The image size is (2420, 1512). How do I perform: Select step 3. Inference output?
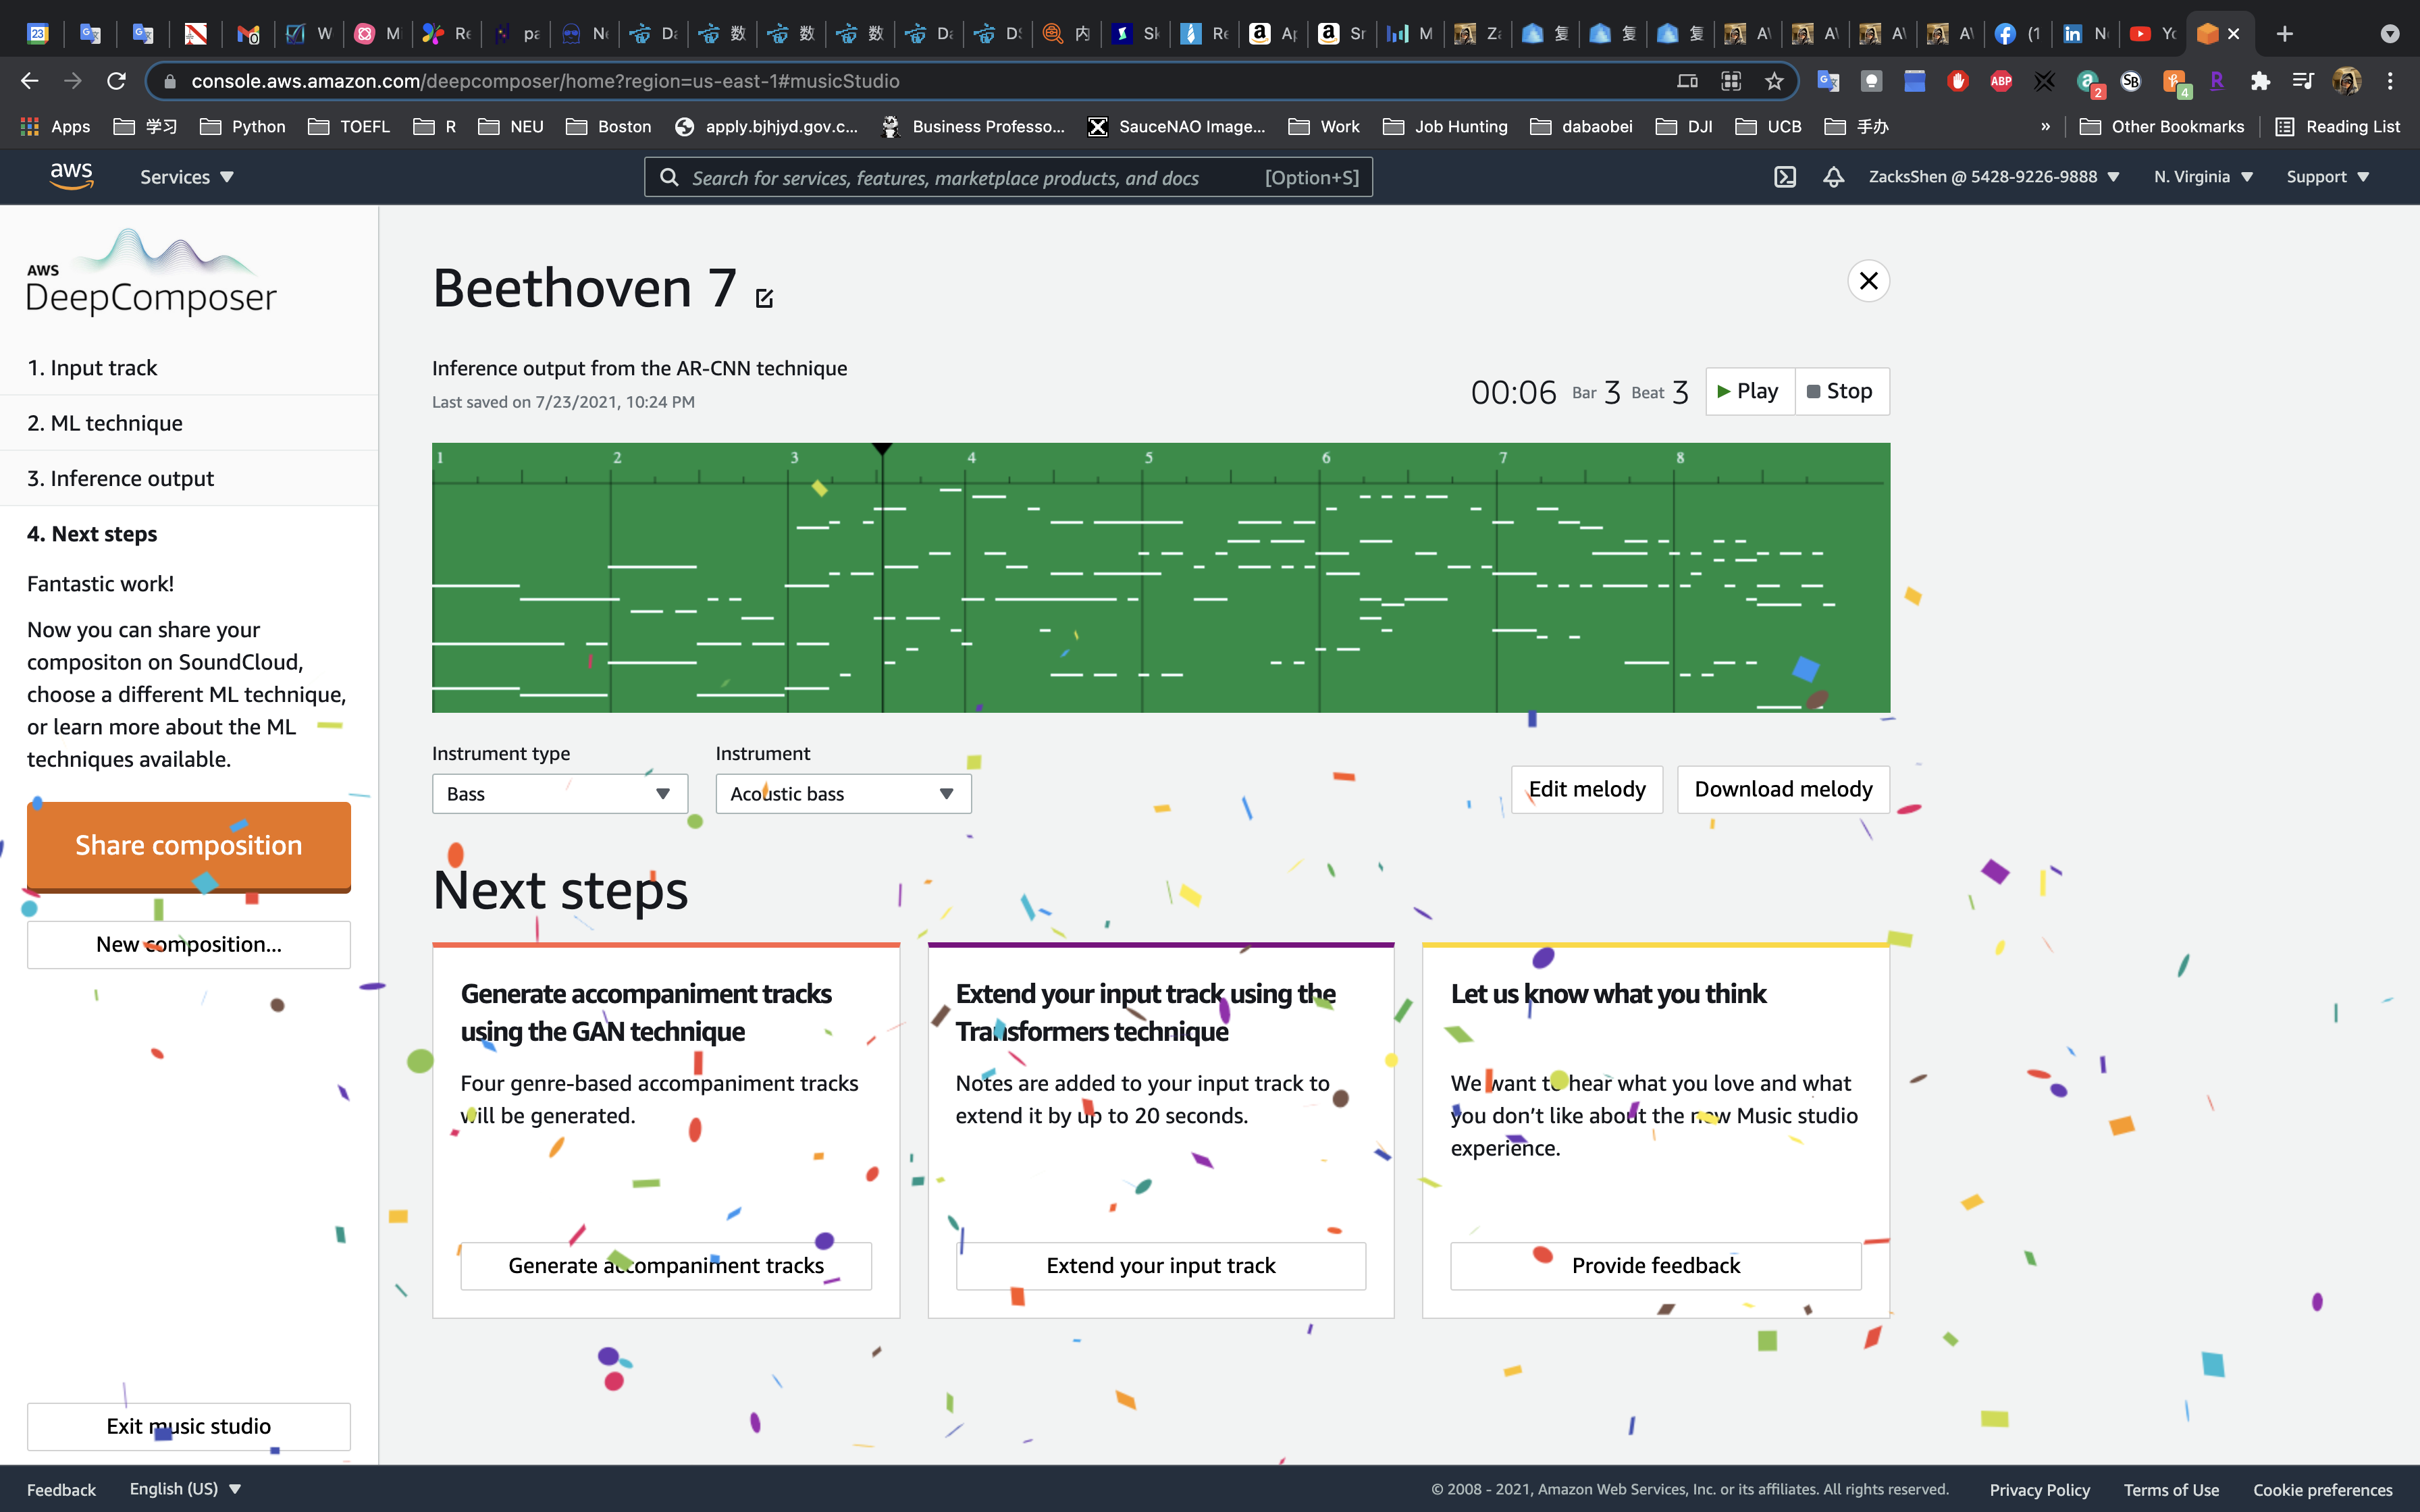coord(120,478)
